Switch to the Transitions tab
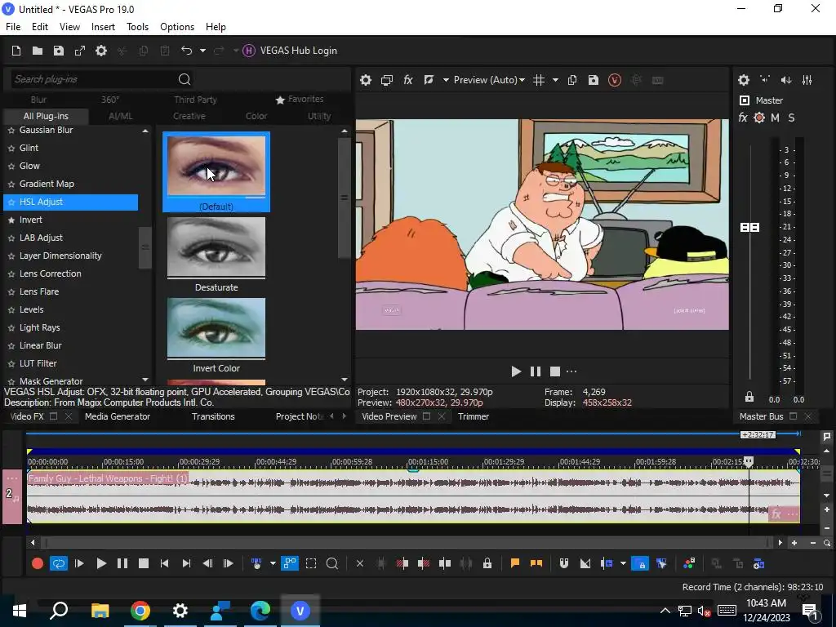 click(213, 417)
